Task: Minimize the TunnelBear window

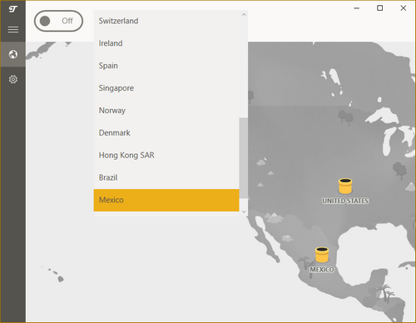Action: pos(357,8)
